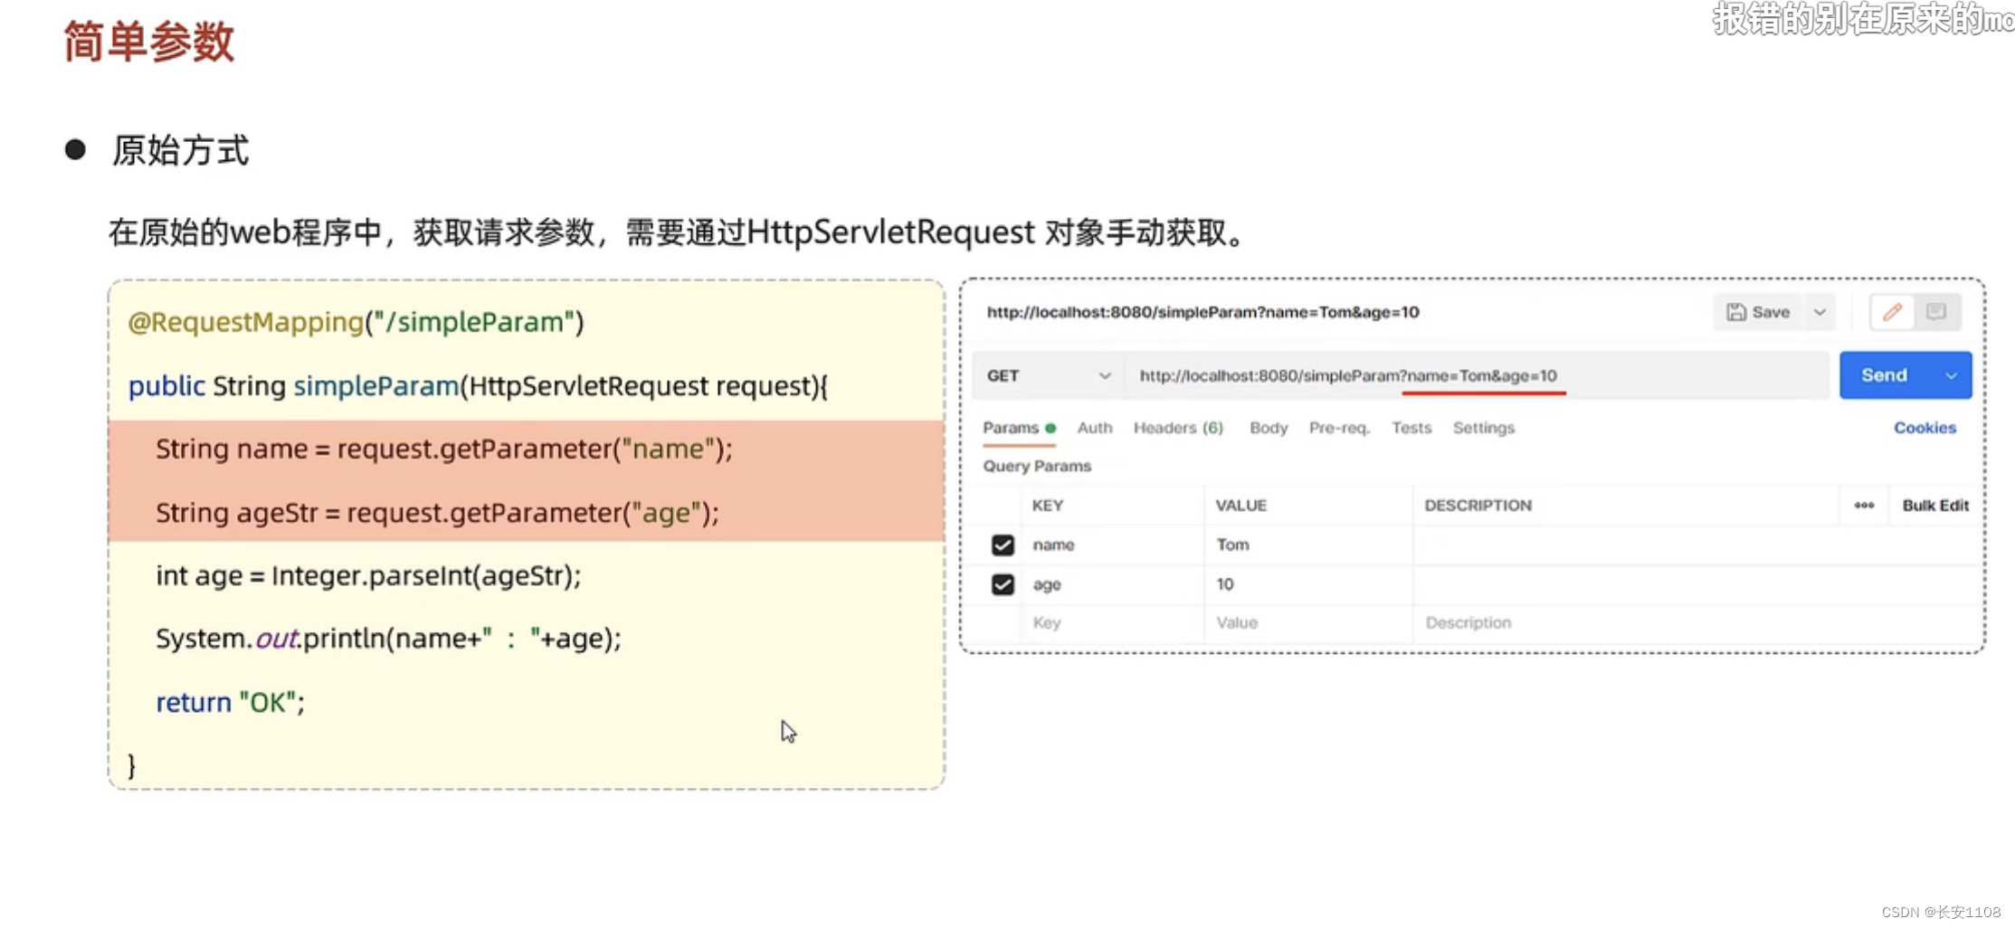Click the blue Send button
This screenshot has width=2015, height=928.
pyautogui.click(x=1884, y=375)
